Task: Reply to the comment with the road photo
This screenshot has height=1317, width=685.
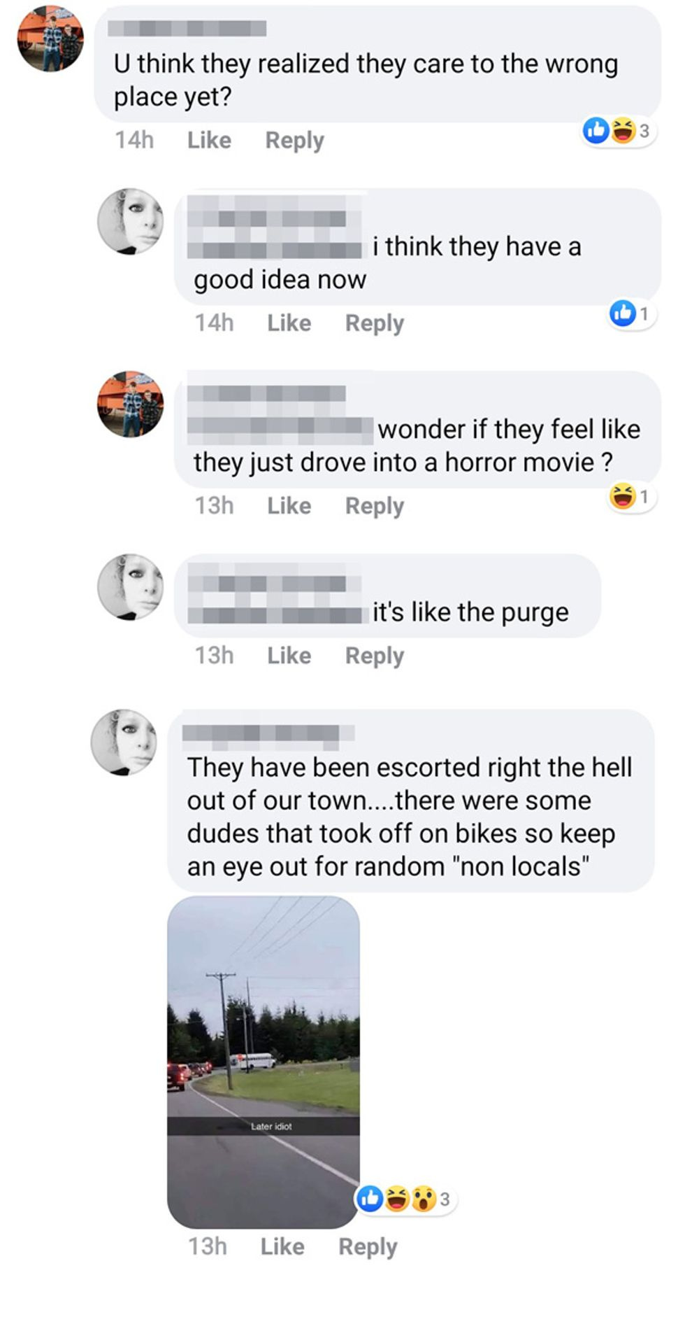Action: [x=368, y=1247]
